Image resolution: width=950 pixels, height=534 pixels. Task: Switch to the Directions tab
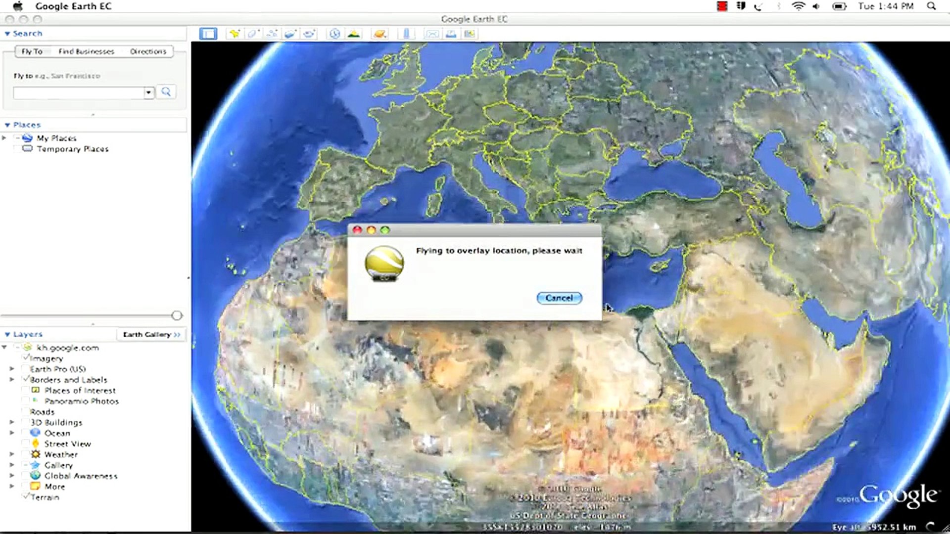[148, 51]
